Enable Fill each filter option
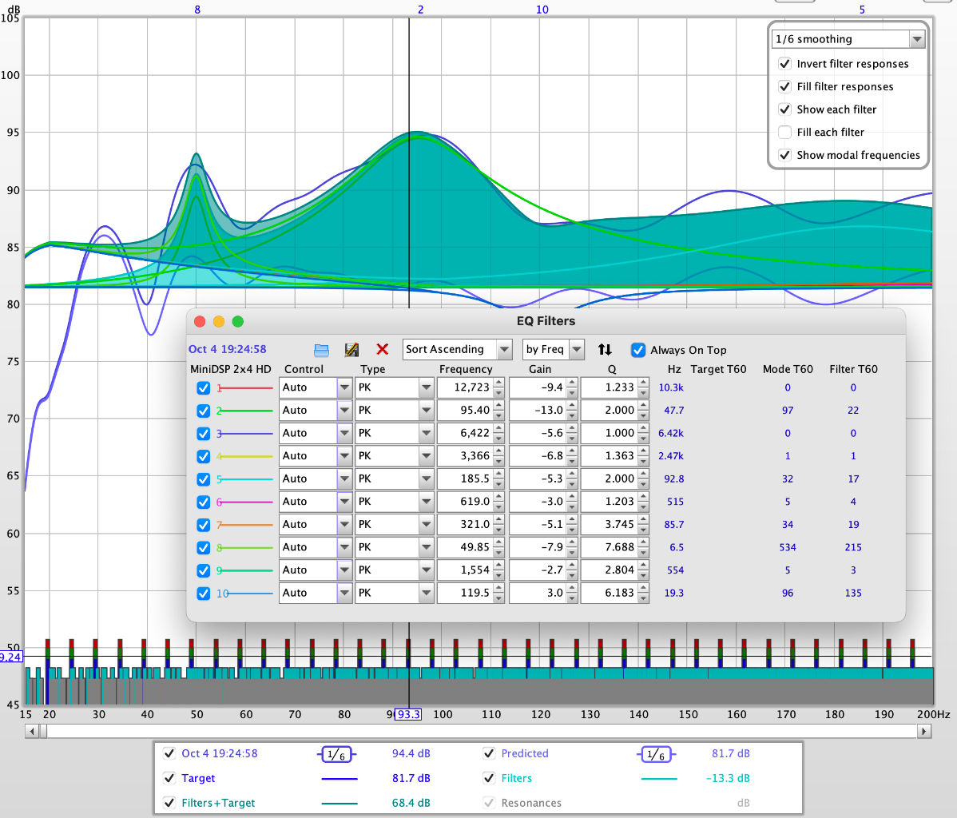Viewport: 957px width, 818px height. [785, 132]
